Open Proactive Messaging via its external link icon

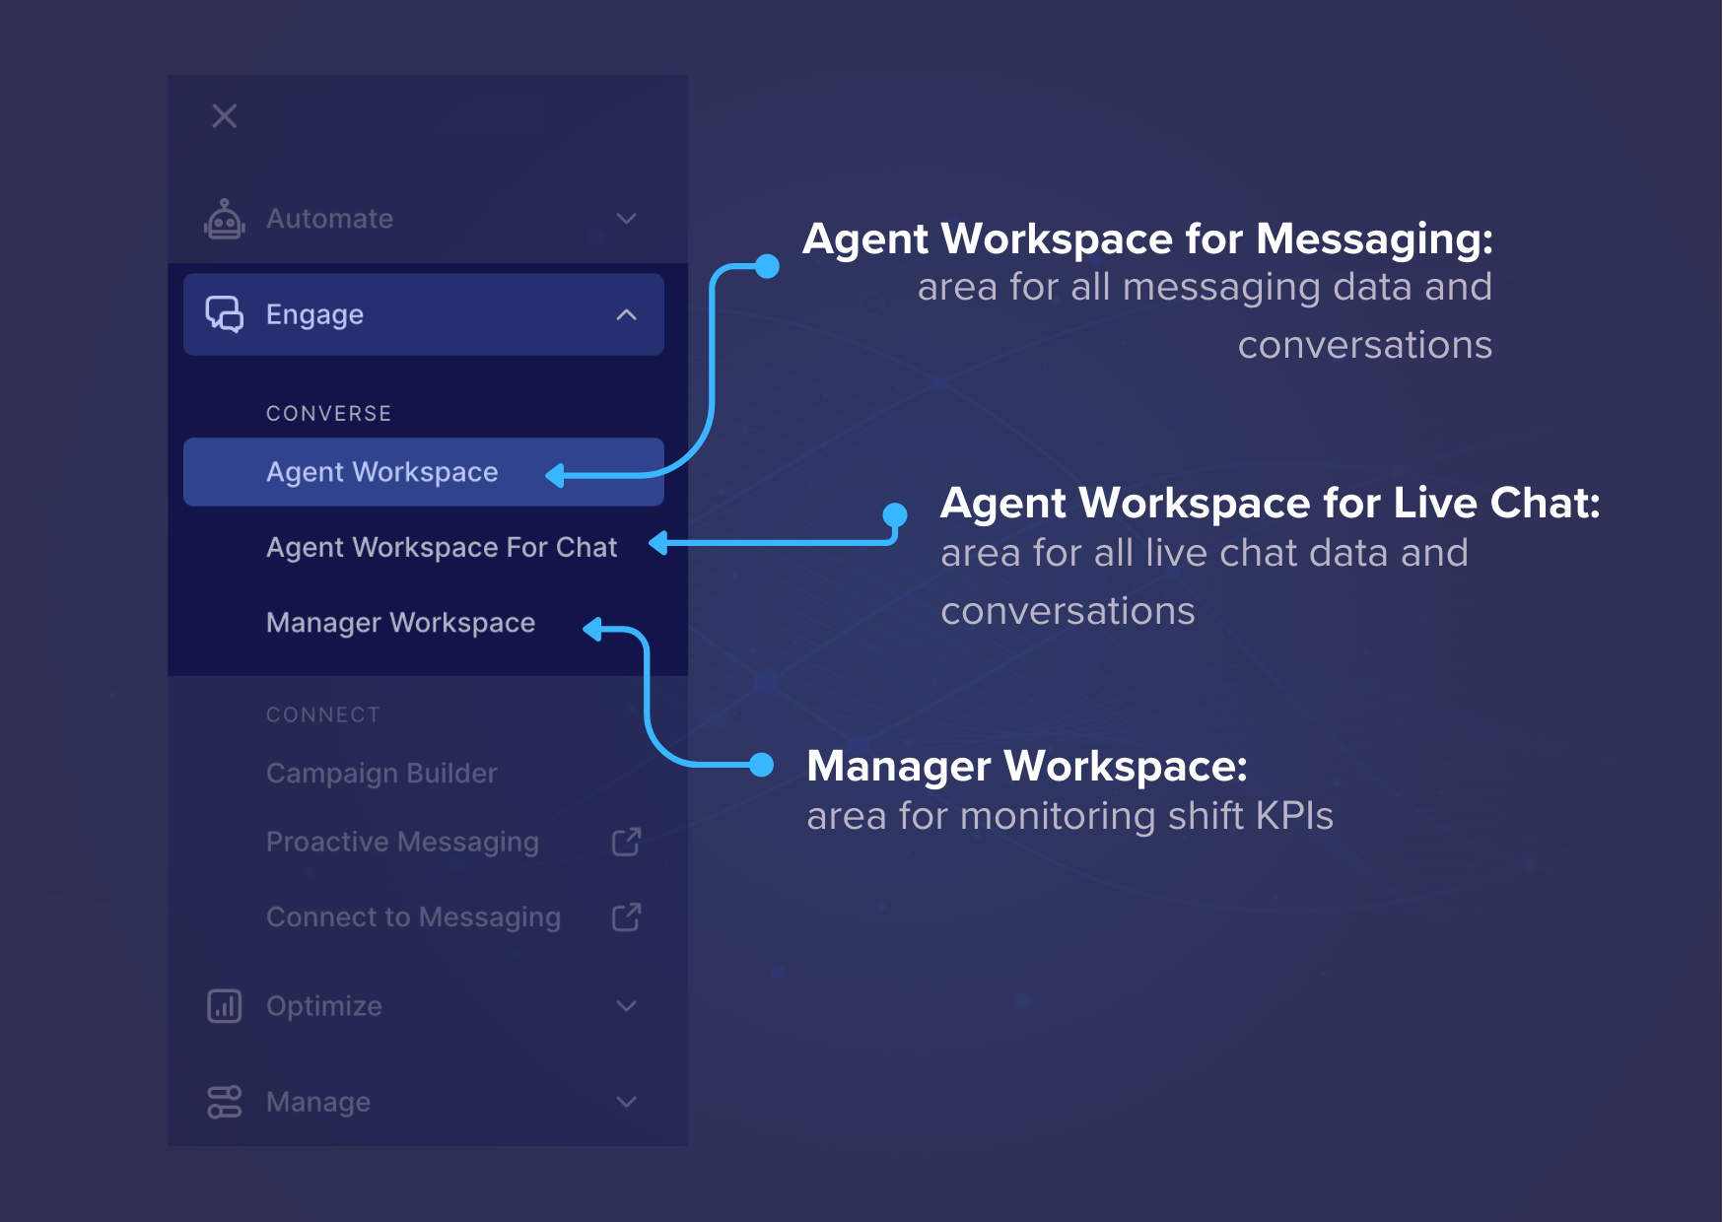(x=625, y=842)
